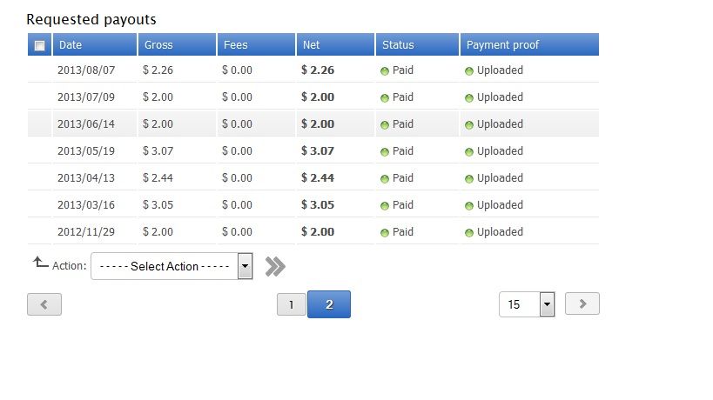Select the date 2013/06/14
This screenshot has height=400, width=713.
[86, 124]
